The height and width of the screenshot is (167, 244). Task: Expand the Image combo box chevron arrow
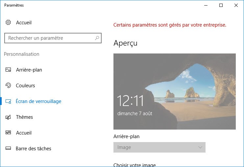pos(200,147)
